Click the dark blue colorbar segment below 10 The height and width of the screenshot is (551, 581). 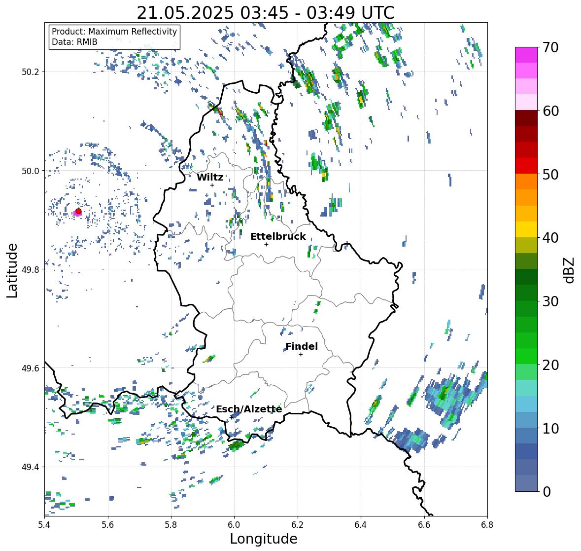[526, 451]
